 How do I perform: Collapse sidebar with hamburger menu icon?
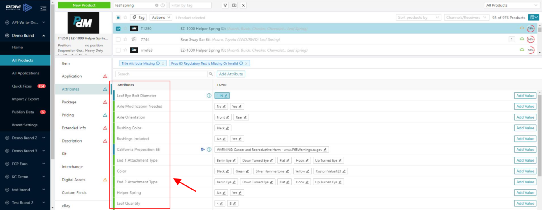[x=43, y=8]
